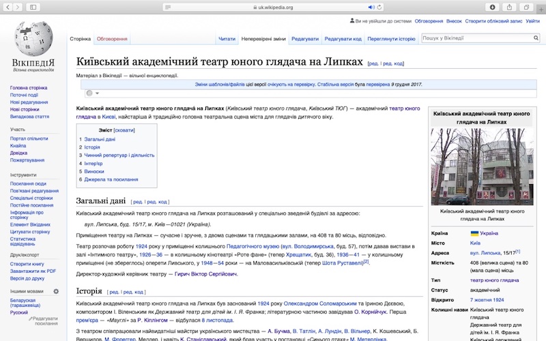The width and height of the screenshot is (546, 341).
Task: Open the 'Сторінка' tab
Action: pyautogui.click(x=80, y=39)
